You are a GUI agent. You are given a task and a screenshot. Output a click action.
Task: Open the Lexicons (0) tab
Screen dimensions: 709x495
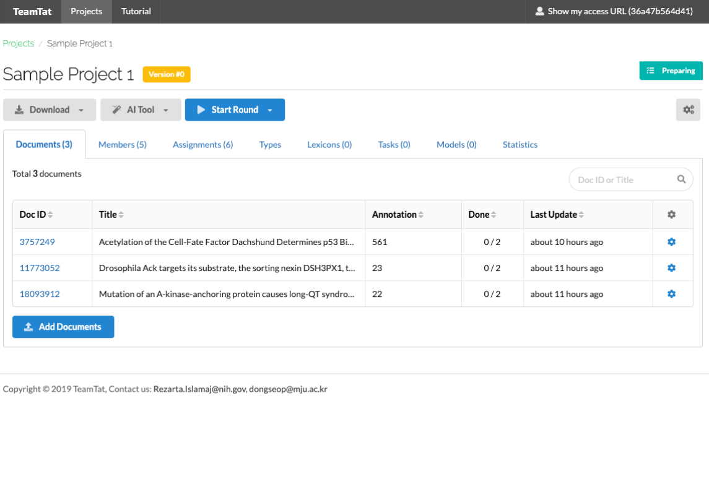point(329,145)
